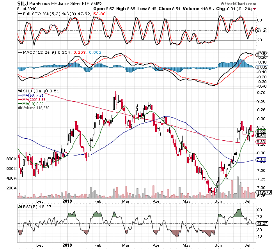
Task: Click the RSI(5) 48.27 legend text
Action: tap(37, 207)
